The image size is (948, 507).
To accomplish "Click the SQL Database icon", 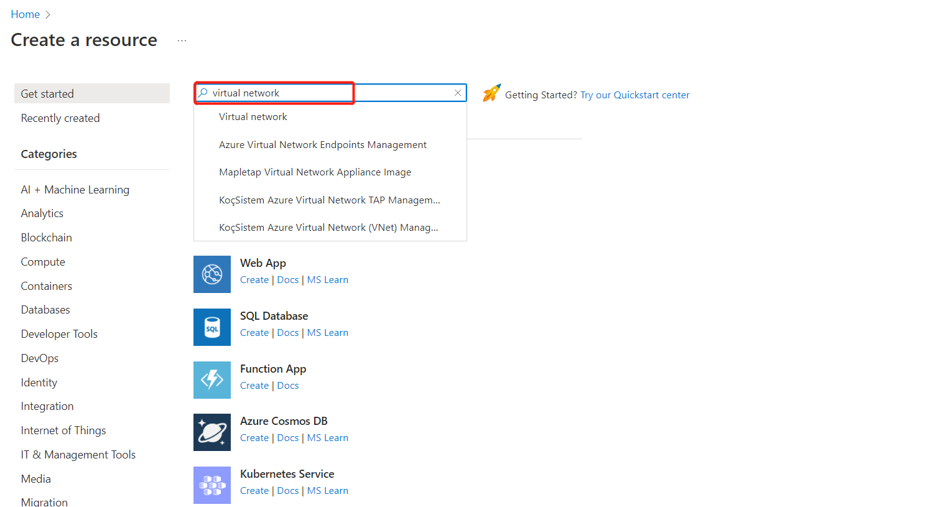I will click(x=212, y=327).
